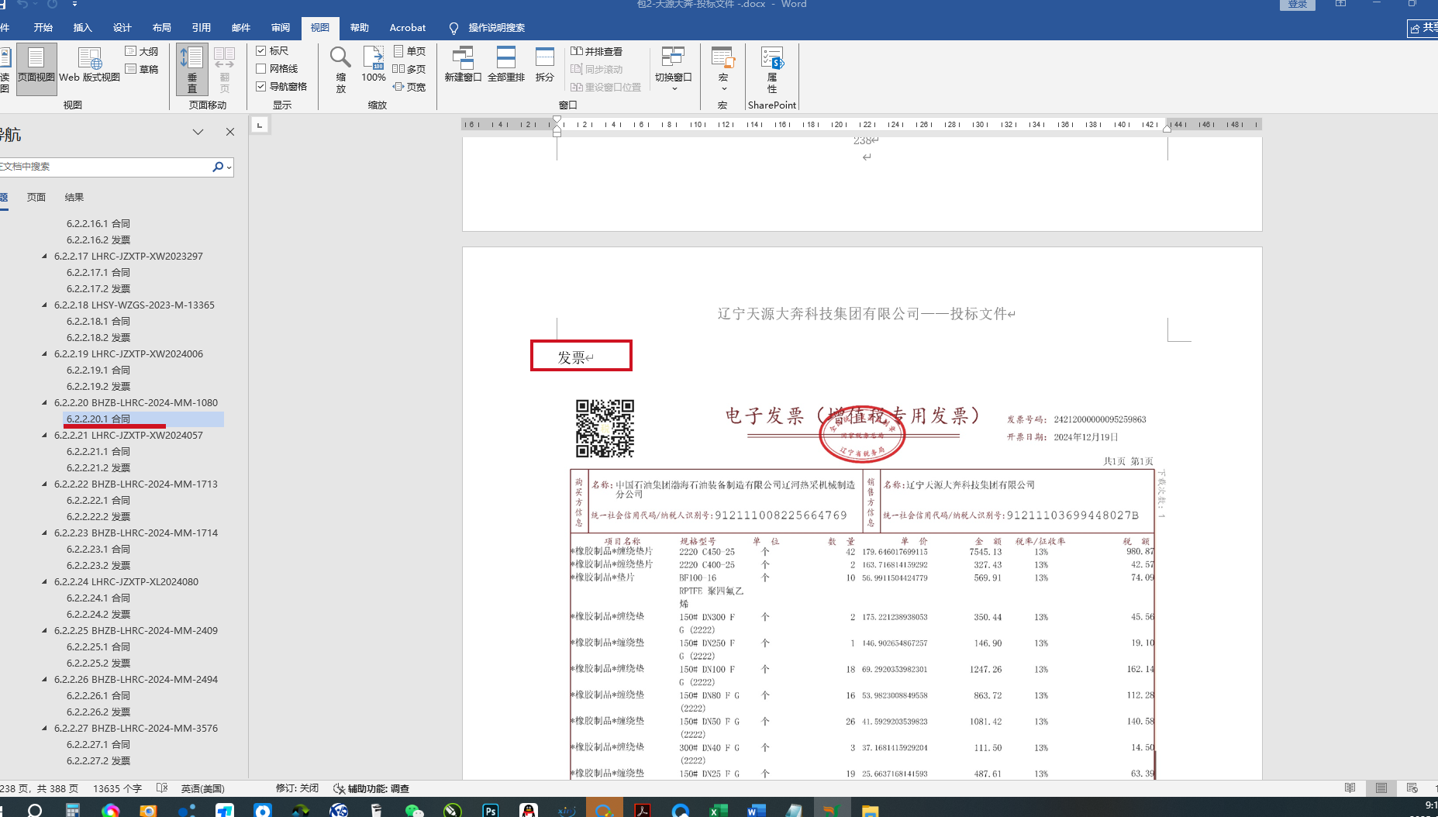Click the right indent marker on ruler
Screen dimensions: 1438x817
1167,128
